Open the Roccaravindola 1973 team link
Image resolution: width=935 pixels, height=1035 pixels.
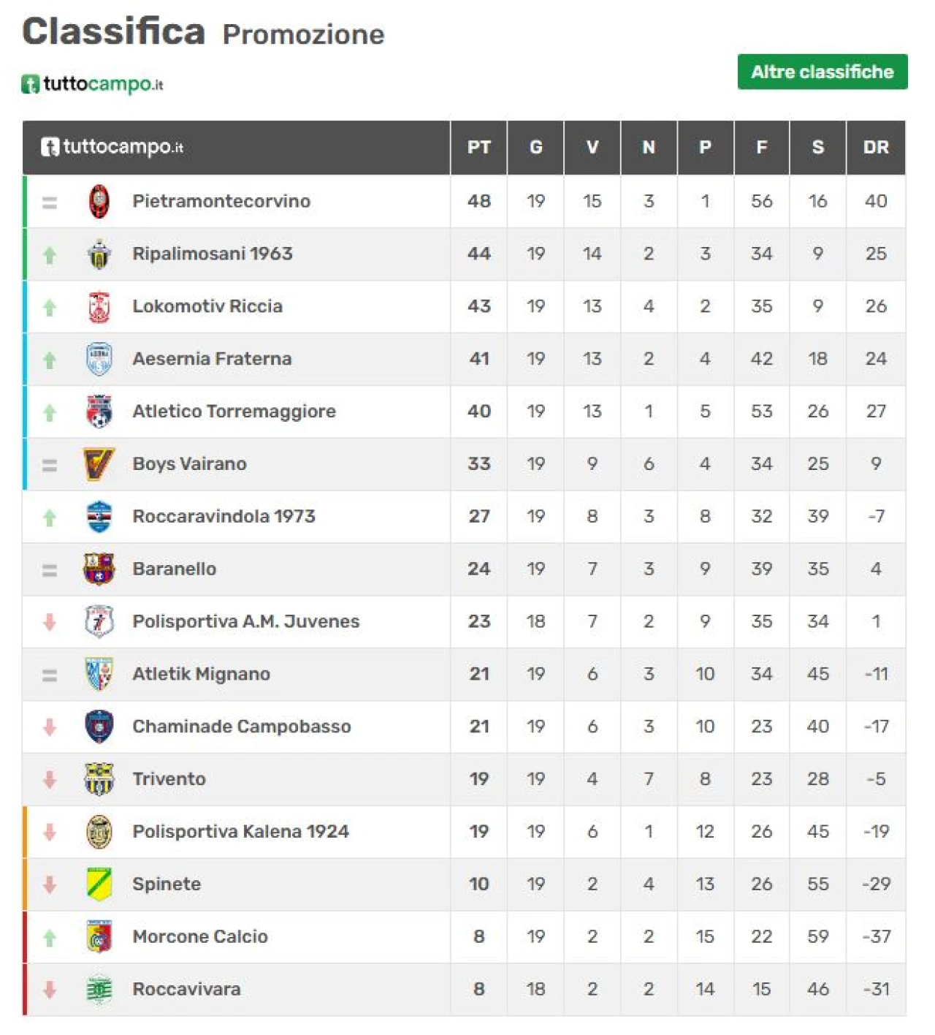224,516
